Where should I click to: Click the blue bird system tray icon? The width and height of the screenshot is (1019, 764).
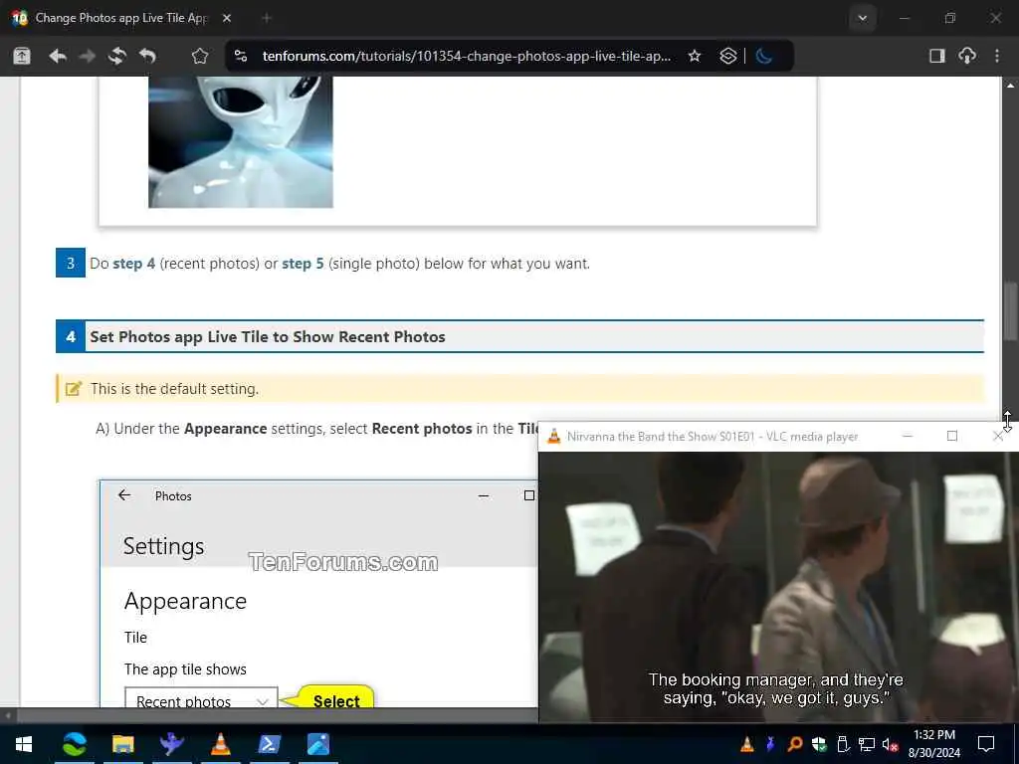(771, 744)
